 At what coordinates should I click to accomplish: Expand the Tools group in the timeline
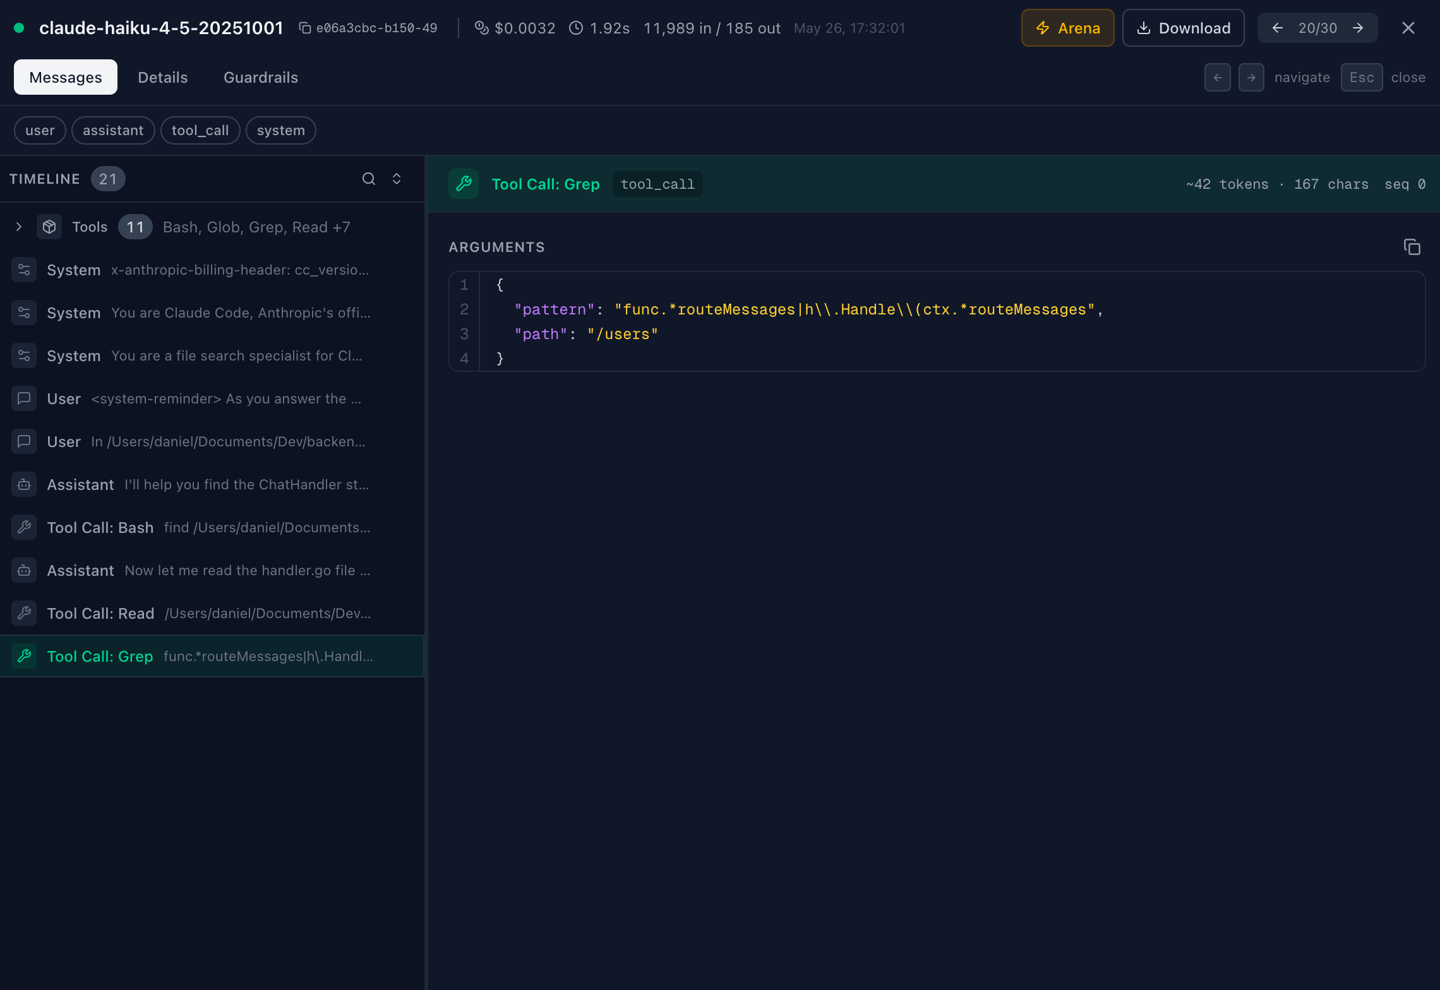click(19, 227)
